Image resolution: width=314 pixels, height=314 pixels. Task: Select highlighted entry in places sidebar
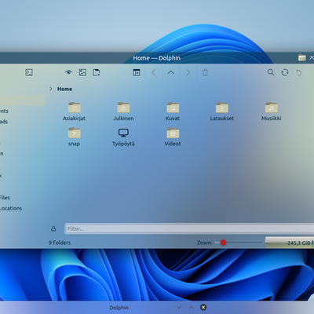(23, 100)
